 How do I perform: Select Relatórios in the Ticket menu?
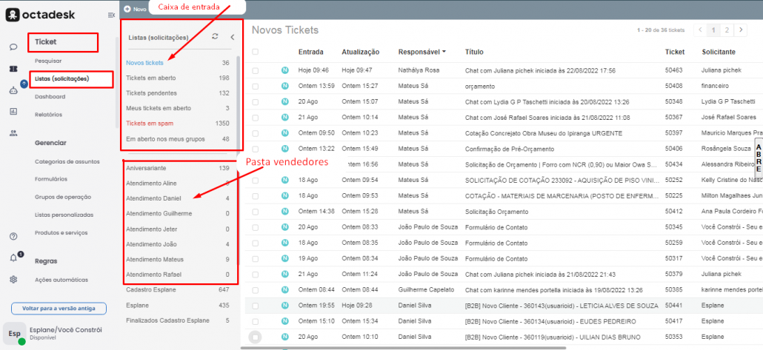coord(48,115)
